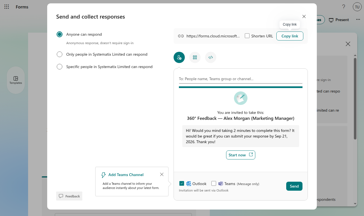
Task: Click the Teams app icon
Action: tap(221, 184)
